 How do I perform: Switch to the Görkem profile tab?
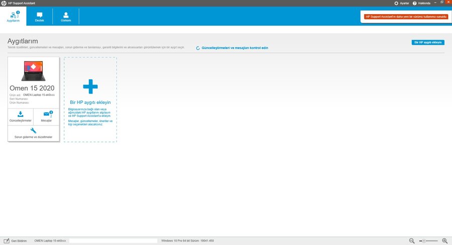click(x=66, y=17)
